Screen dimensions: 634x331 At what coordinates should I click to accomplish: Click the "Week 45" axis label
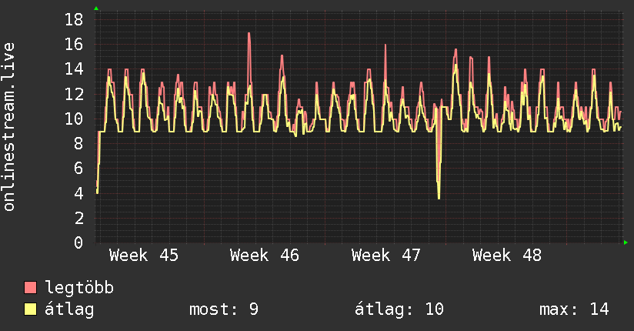coord(144,256)
